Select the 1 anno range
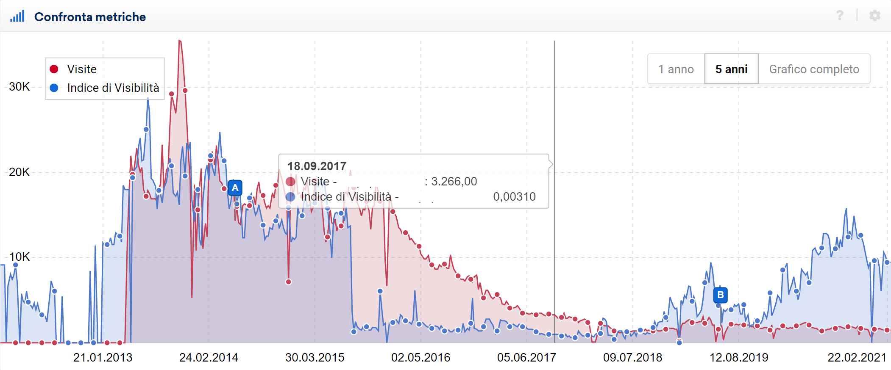The width and height of the screenshot is (891, 370). 676,69
